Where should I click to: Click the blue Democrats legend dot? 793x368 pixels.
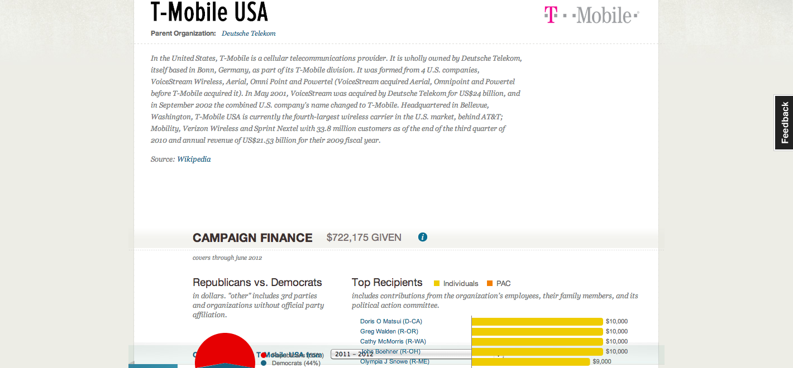click(x=264, y=364)
